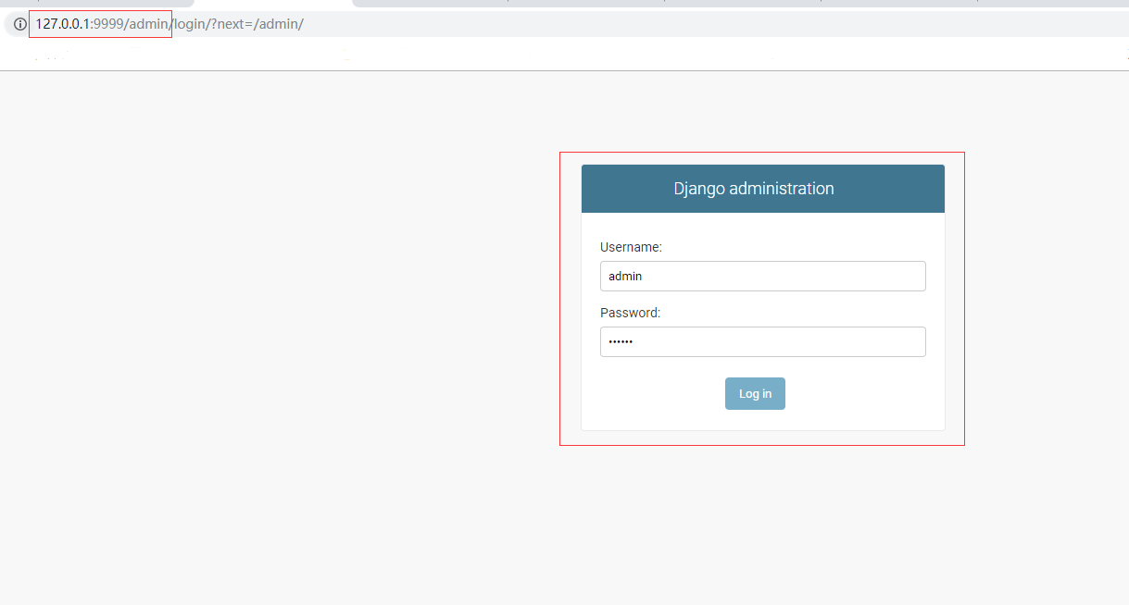Click the site info icon in address bar

pyautogui.click(x=19, y=24)
